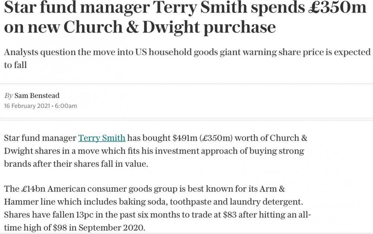Click the bracketed £350m in the first paragraph
The width and height of the screenshot is (373, 234).
[x=211, y=138]
